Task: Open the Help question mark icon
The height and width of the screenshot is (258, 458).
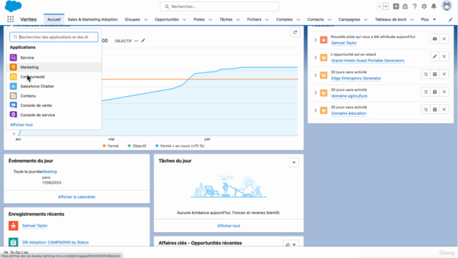Action: pos(414,6)
